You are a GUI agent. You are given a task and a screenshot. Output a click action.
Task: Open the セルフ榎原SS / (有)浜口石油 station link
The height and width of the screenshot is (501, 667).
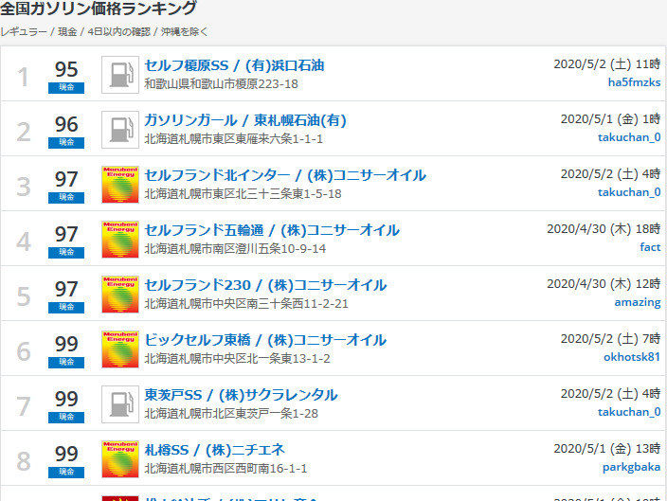point(234,65)
